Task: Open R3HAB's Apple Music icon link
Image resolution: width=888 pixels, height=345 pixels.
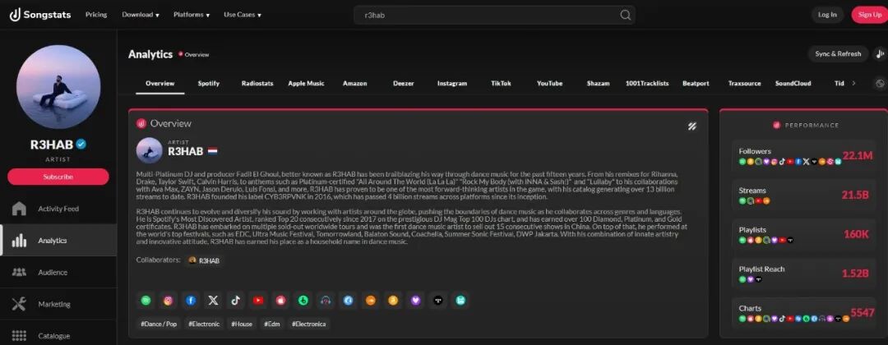Action: (x=281, y=301)
